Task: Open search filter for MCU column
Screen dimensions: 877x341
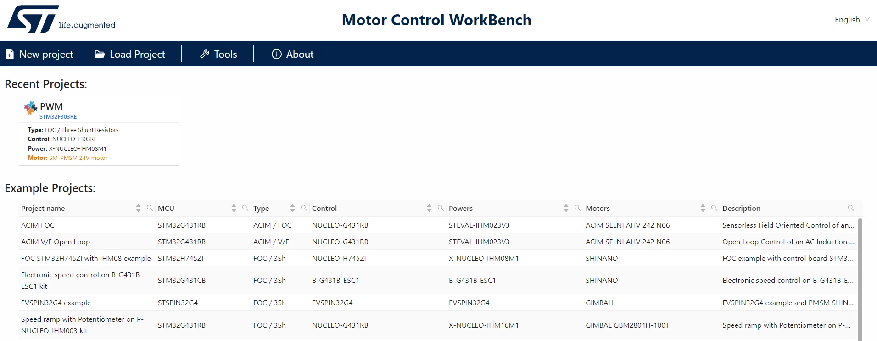Action: 245,208
